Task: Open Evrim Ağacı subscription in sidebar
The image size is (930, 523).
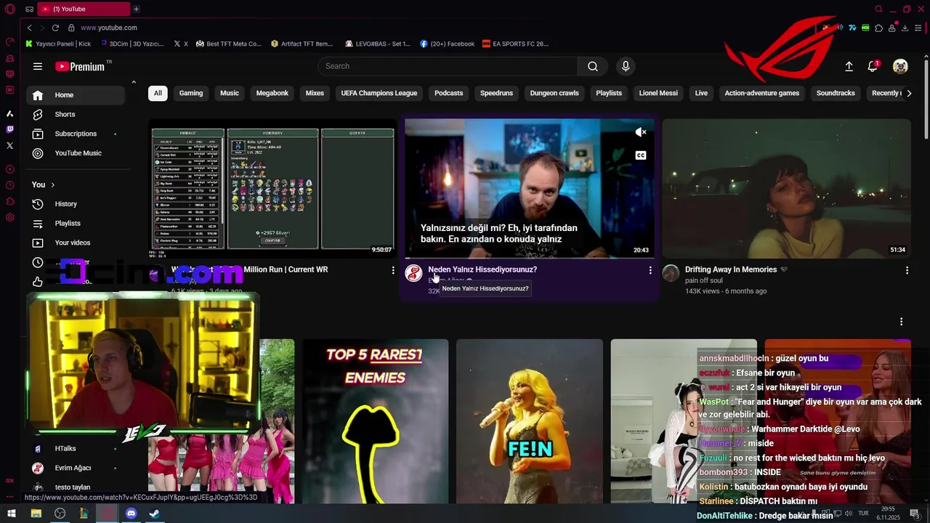Action: click(x=76, y=469)
